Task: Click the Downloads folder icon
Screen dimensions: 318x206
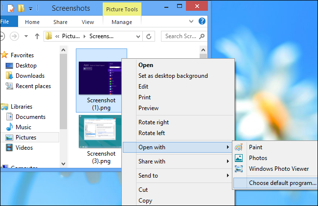Action: point(9,76)
